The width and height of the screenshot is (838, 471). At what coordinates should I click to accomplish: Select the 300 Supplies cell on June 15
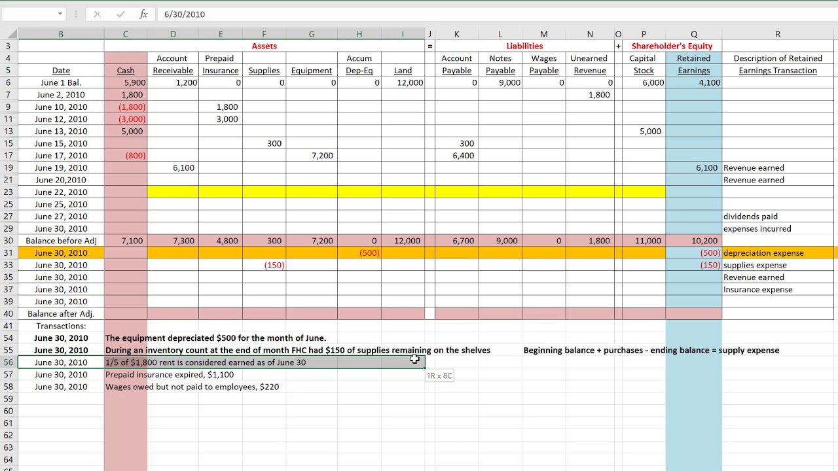click(x=264, y=143)
